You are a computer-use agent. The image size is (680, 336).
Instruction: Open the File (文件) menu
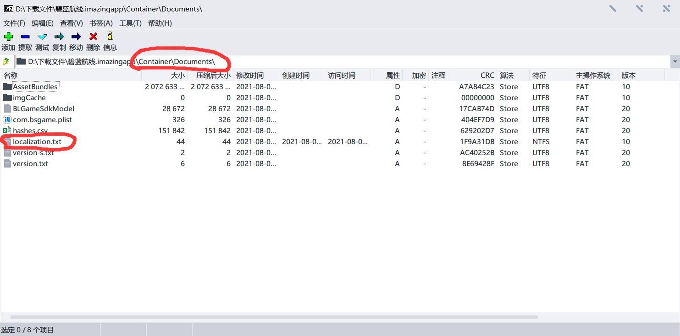[x=14, y=23]
